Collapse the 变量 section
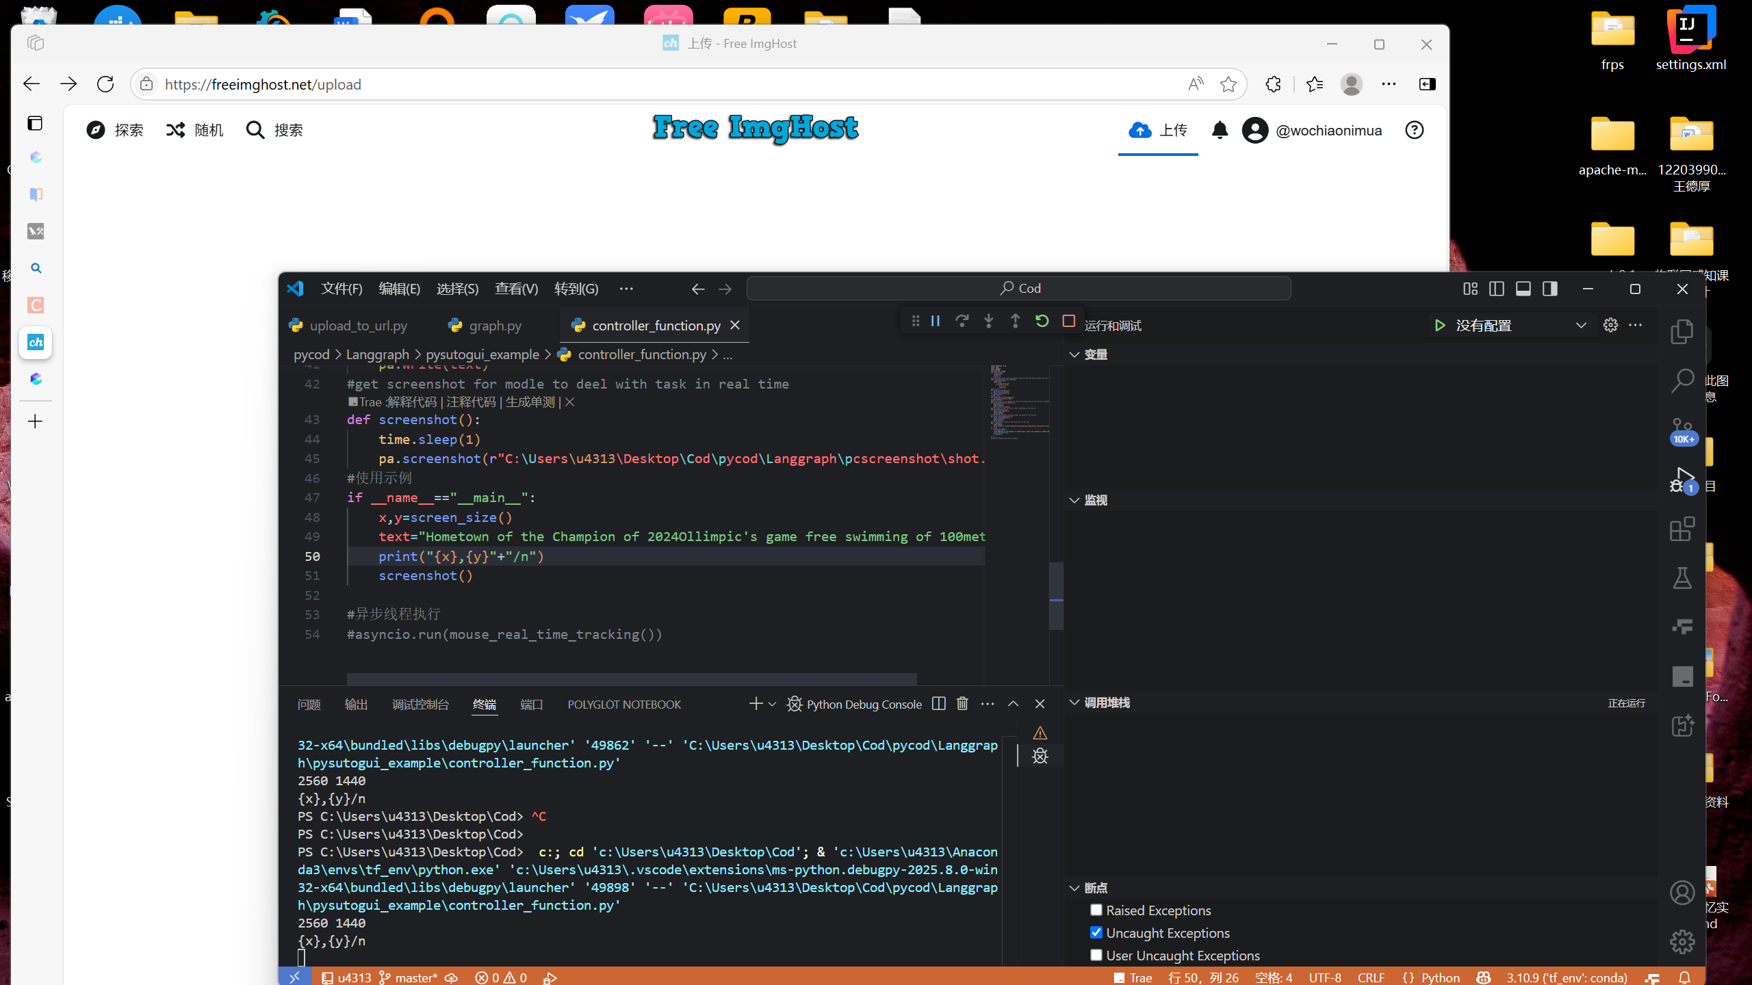The image size is (1752, 985). tap(1074, 354)
